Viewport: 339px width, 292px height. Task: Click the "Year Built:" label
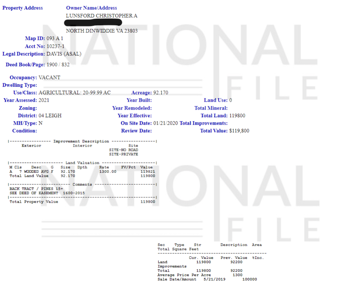point(139,100)
